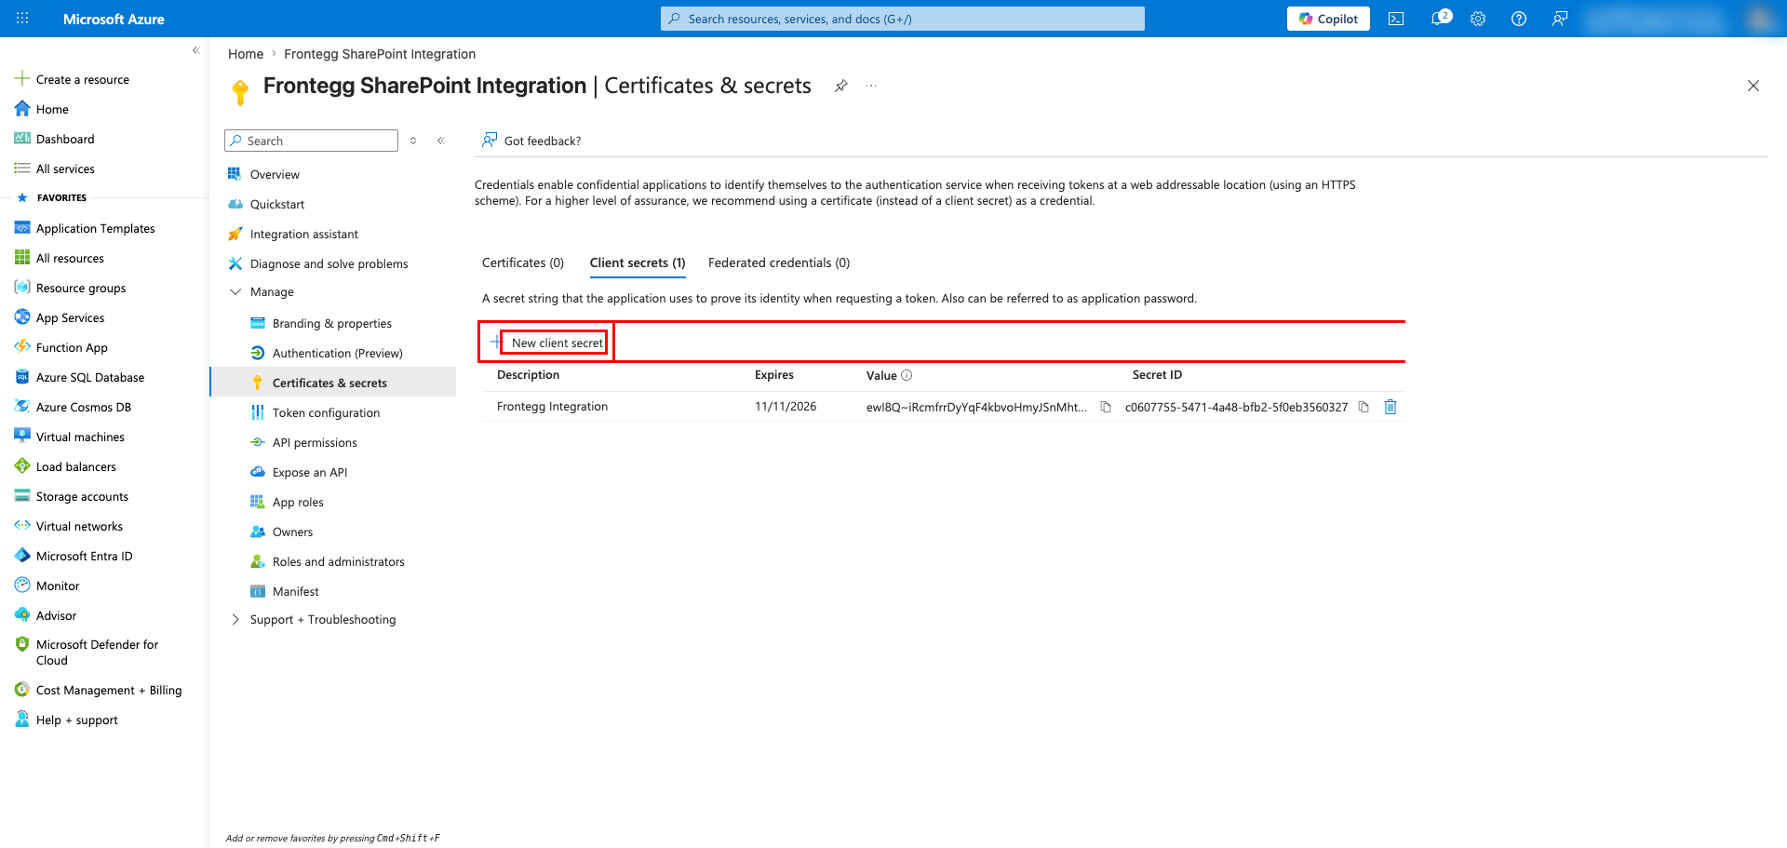Click the Advisor icon

[x=22, y=615]
